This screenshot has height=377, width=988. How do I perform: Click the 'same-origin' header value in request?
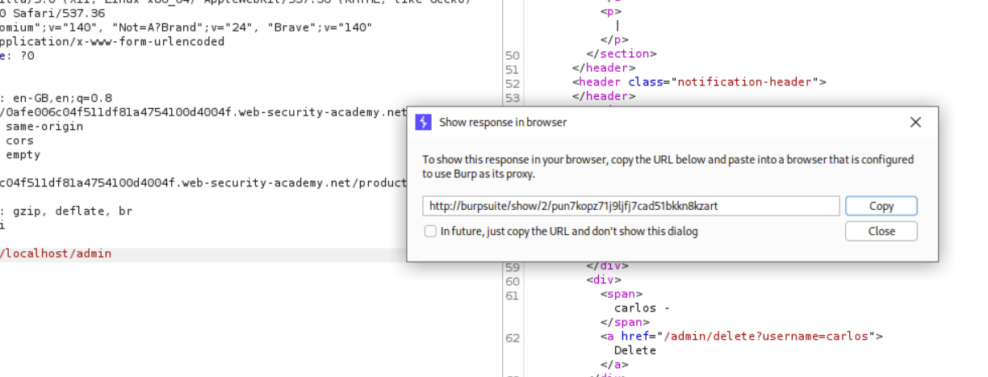(44, 126)
